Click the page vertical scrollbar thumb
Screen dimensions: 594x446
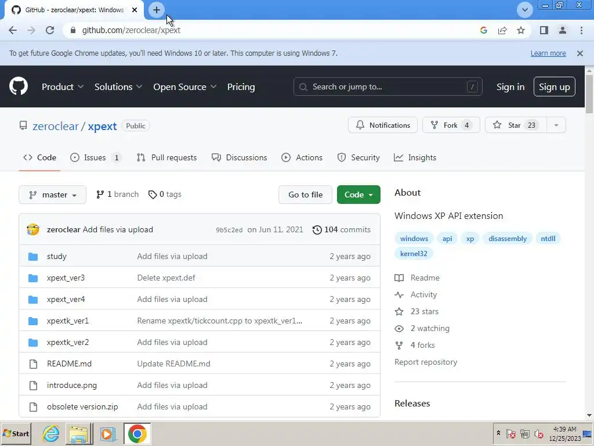589,93
